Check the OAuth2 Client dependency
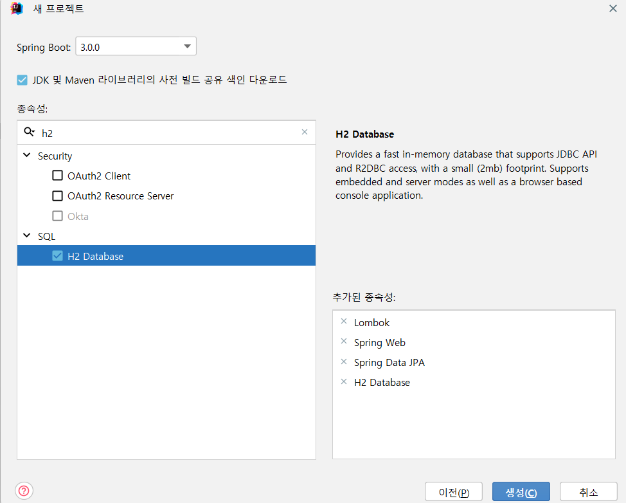This screenshot has height=503, width=626. point(57,176)
